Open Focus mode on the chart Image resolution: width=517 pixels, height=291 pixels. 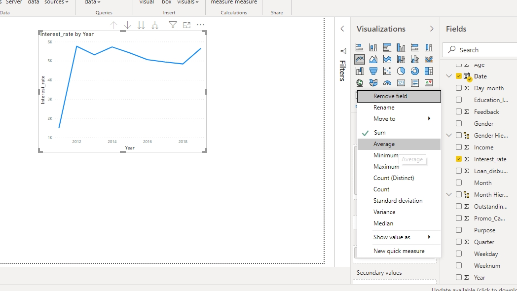coord(186,25)
